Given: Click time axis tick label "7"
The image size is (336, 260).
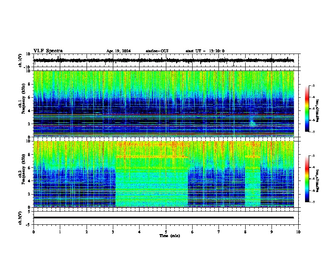Looking at the screenshot, I should click(219, 232).
